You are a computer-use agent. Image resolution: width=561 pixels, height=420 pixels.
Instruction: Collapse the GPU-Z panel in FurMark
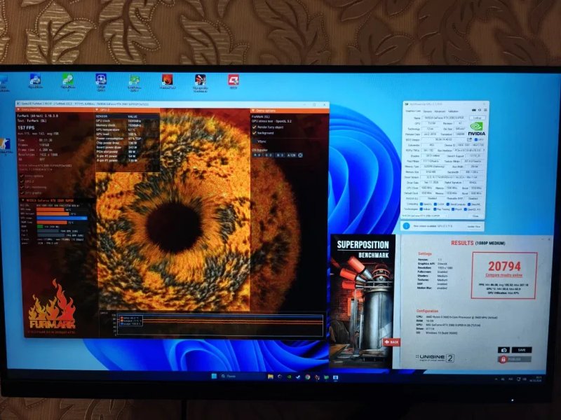[x=97, y=110]
